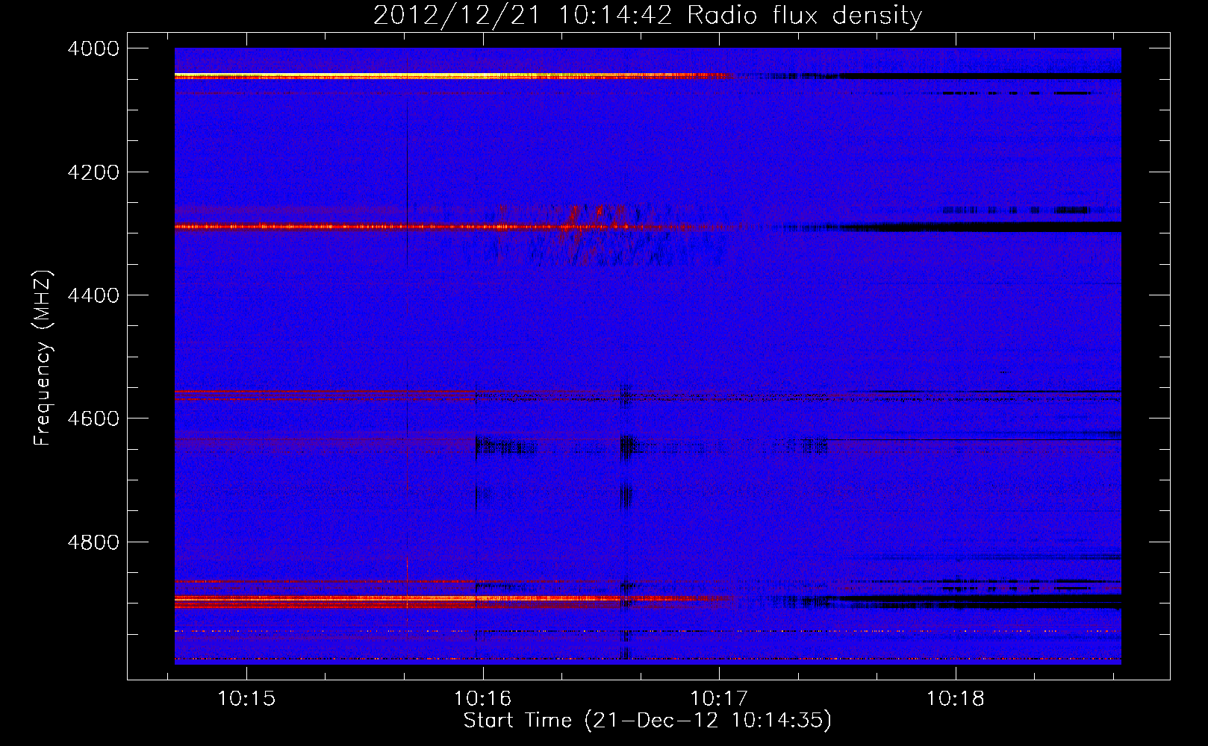Click the 'Frequency (MHZ)' axis title

(x=43, y=358)
